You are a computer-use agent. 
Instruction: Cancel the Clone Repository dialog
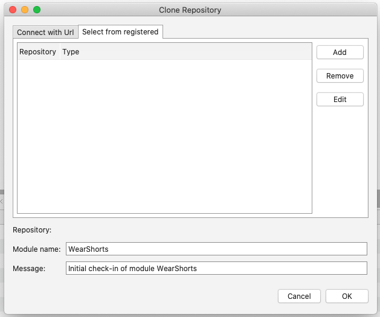click(299, 296)
